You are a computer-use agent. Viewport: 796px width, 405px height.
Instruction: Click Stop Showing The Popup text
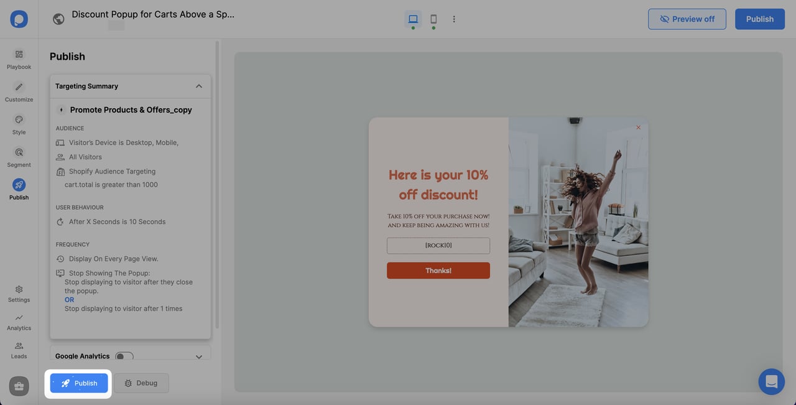point(109,273)
